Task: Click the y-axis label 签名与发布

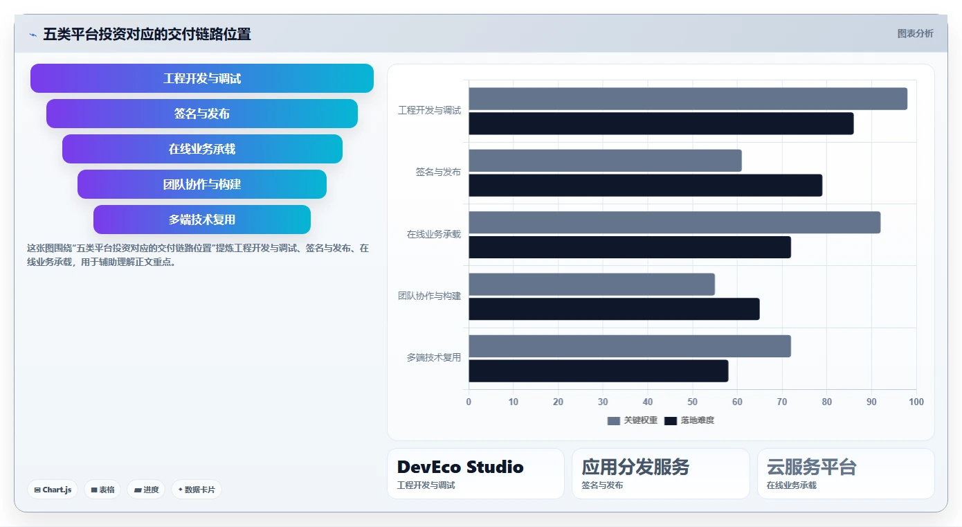Action: tap(438, 172)
